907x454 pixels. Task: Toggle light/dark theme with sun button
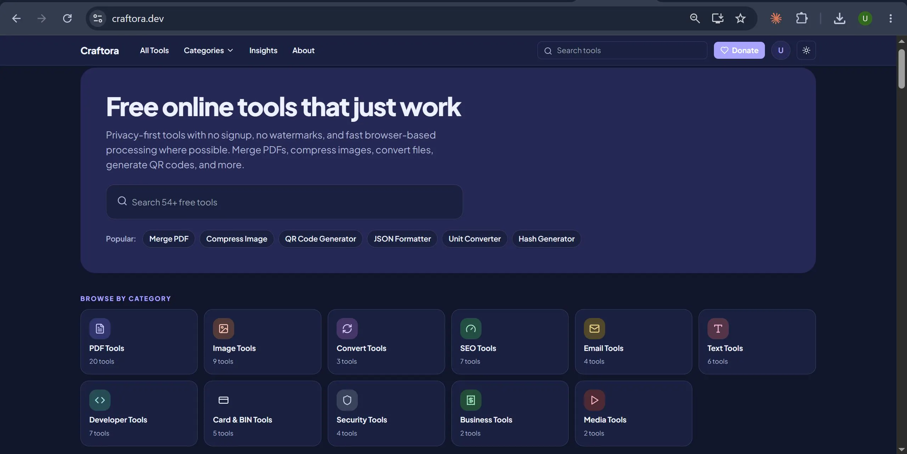coord(806,50)
